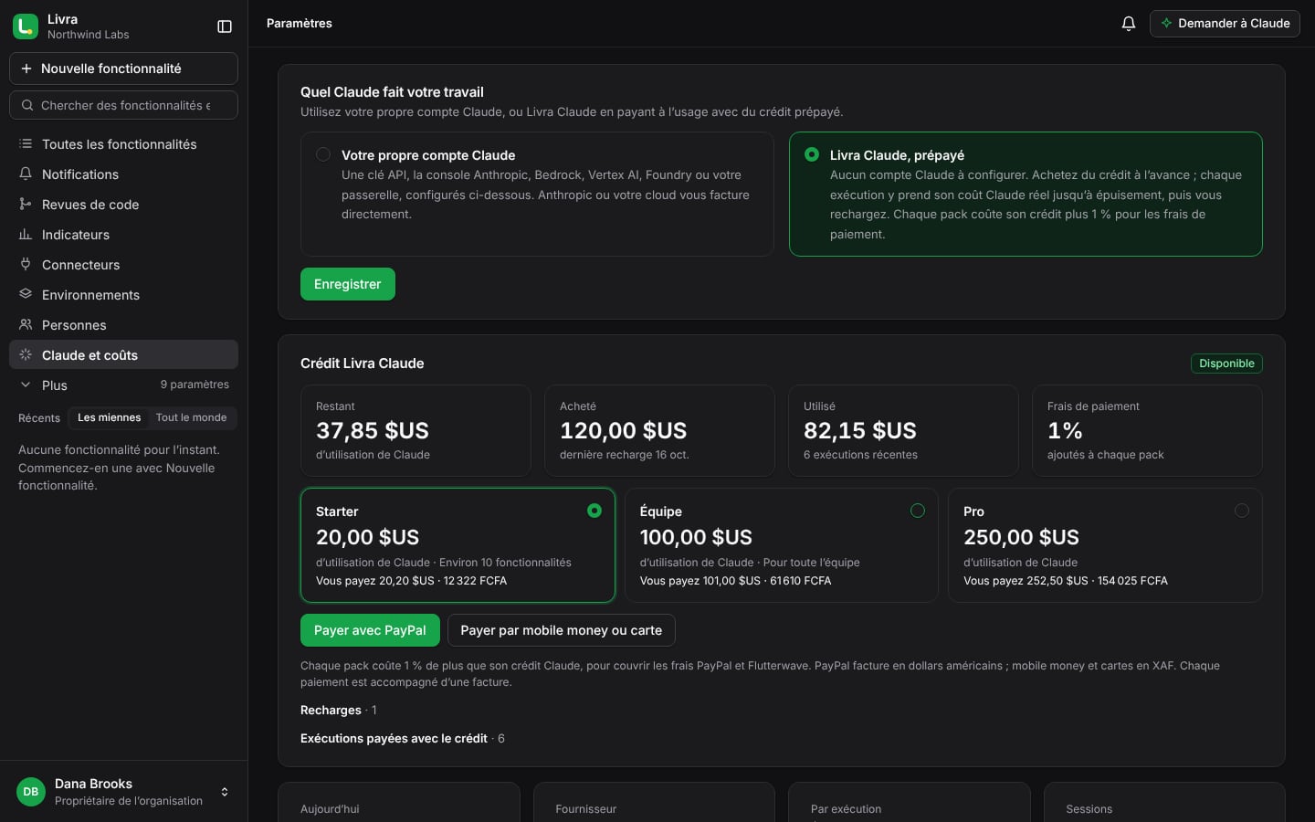
Task: Open notifications bell in top bar
Action: pyautogui.click(x=1129, y=24)
